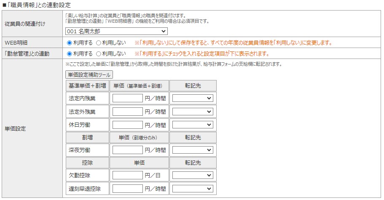Click the 深夜労働 unit price field
The width and height of the screenshot is (384, 200).
click(128, 150)
